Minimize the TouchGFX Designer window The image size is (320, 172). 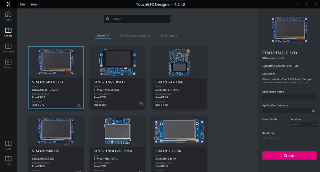[297, 4]
